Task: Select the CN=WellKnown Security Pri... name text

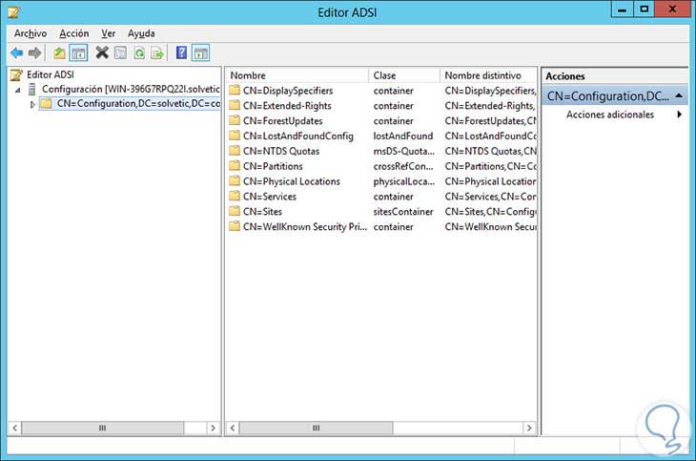Action: coord(305,227)
